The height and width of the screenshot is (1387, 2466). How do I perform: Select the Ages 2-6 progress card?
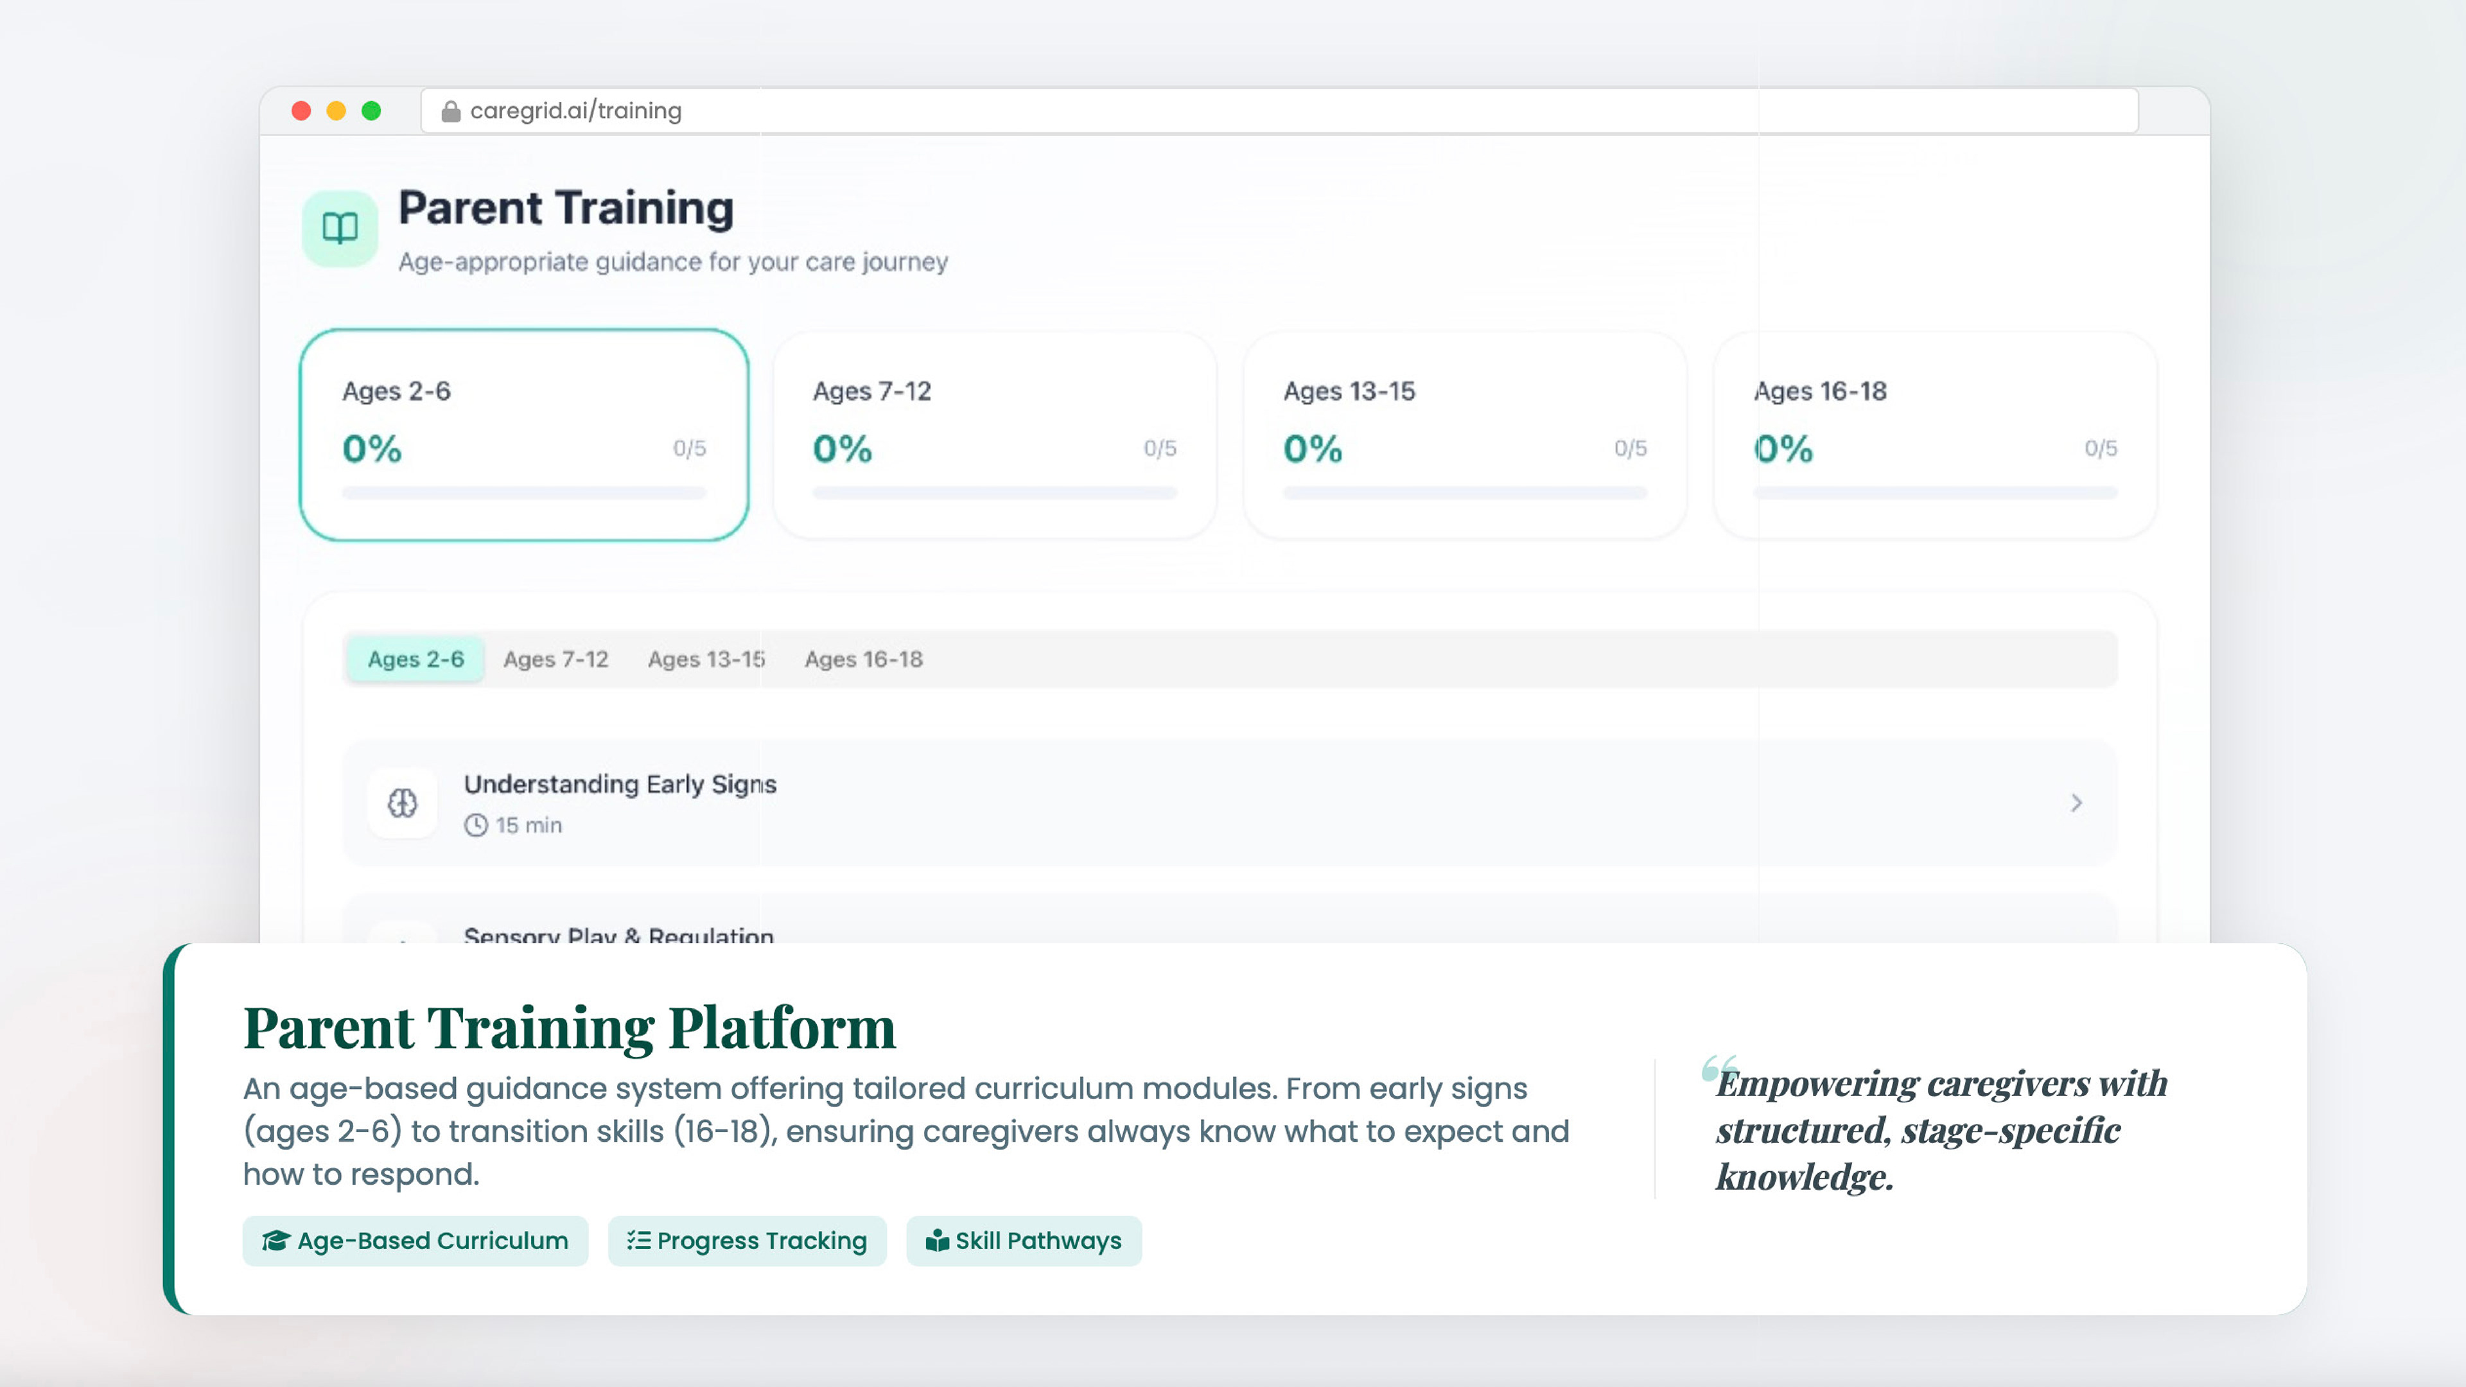[523, 433]
